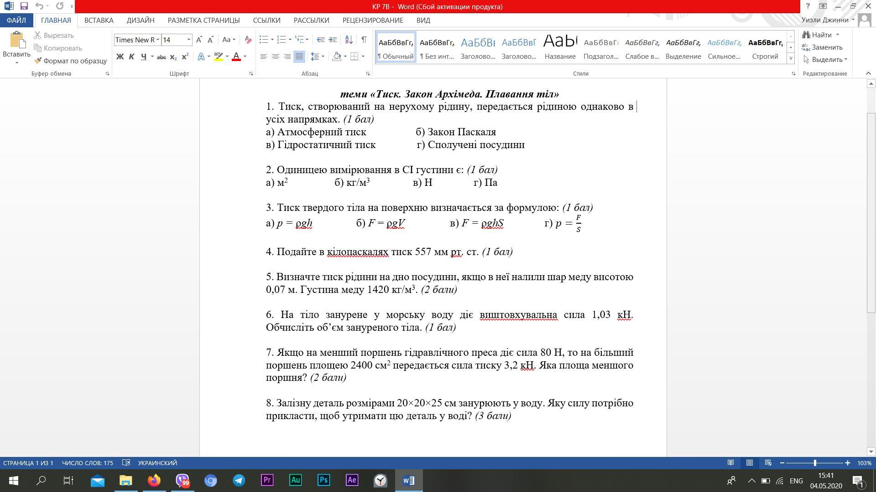This screenshot has width=876, height=492.
Task: Click the Save icon in quick access toolbar
Action: (24, 6)
